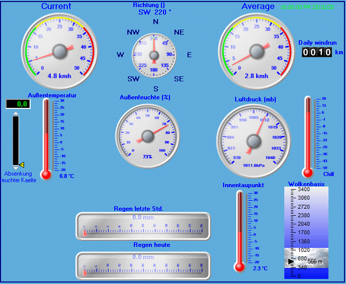Click the green date and time text

[307, 7]
